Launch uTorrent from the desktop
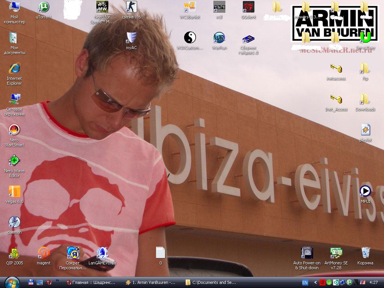Viewport: 384px width, 288px height. pyautogui.click(x=43, y=10)
